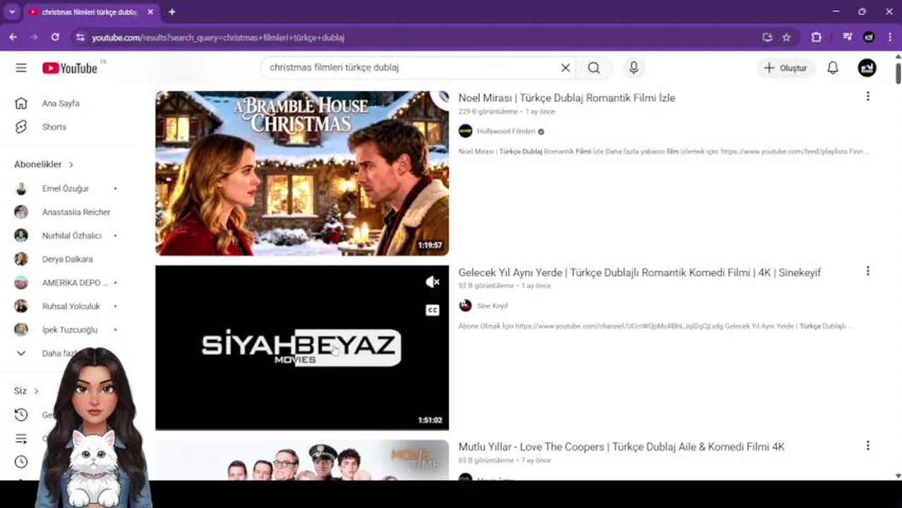Open more options for Gelecek Yıl video
This screenshot has width=902, height=508.
coord(867,271)
